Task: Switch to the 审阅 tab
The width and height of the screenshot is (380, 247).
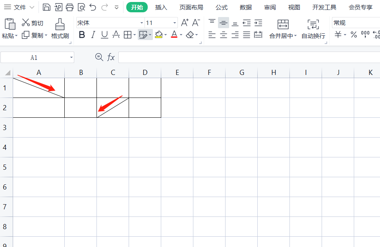Action: 270,8
